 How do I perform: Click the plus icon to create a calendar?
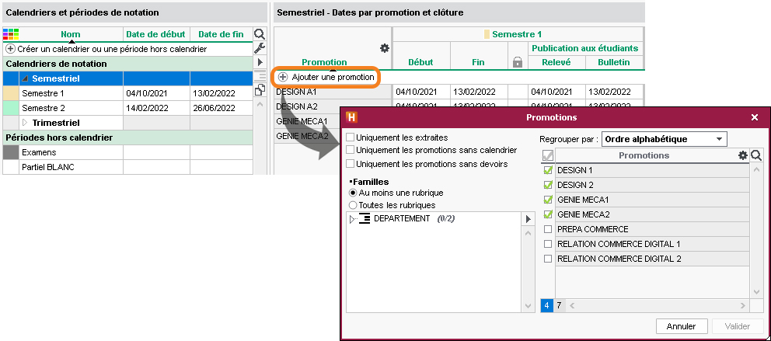pos(10,49)
